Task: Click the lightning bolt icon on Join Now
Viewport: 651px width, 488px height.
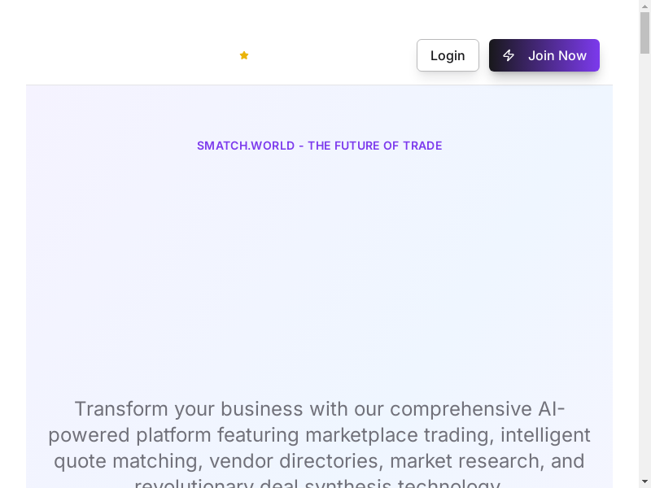Action: tap(509, 55)
